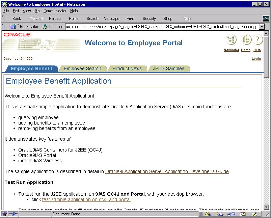
Task: Open the Communicator menu
Action: click(55, 11)
